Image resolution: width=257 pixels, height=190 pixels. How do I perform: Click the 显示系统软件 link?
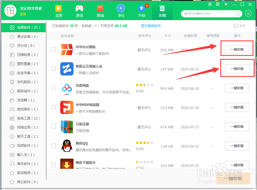pos(151,26)
